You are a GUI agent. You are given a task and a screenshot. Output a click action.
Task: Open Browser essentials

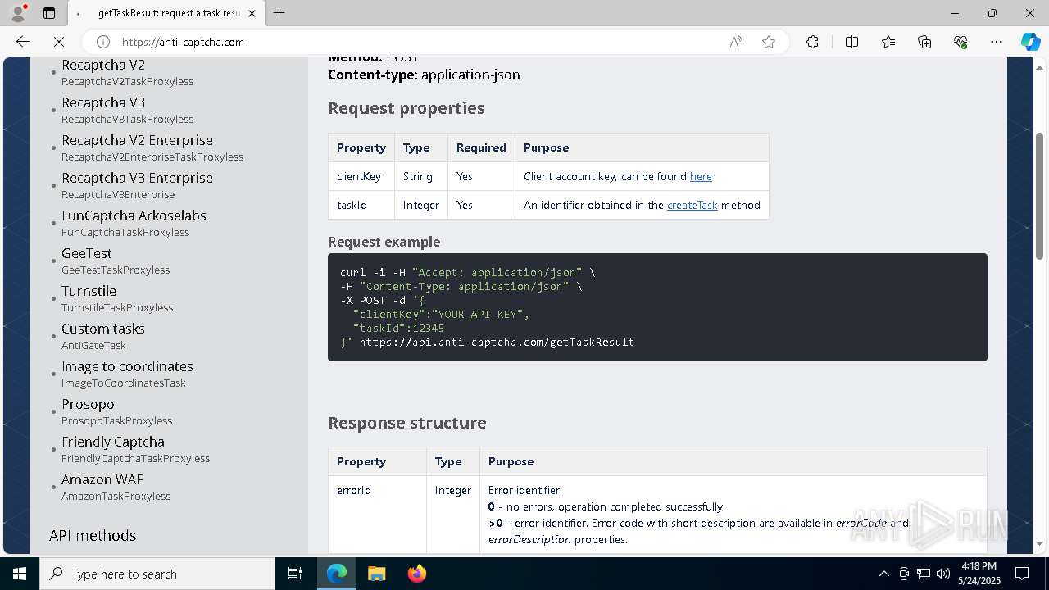[x=960, y=42]
